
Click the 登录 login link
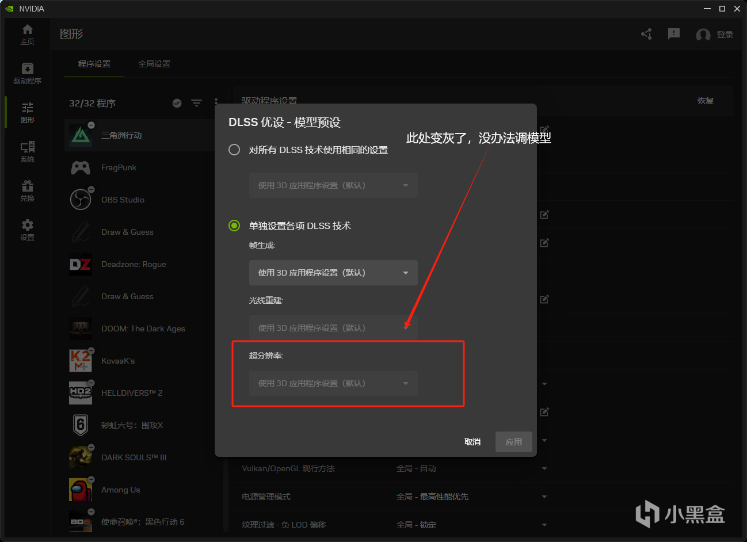tap(725, 35)
